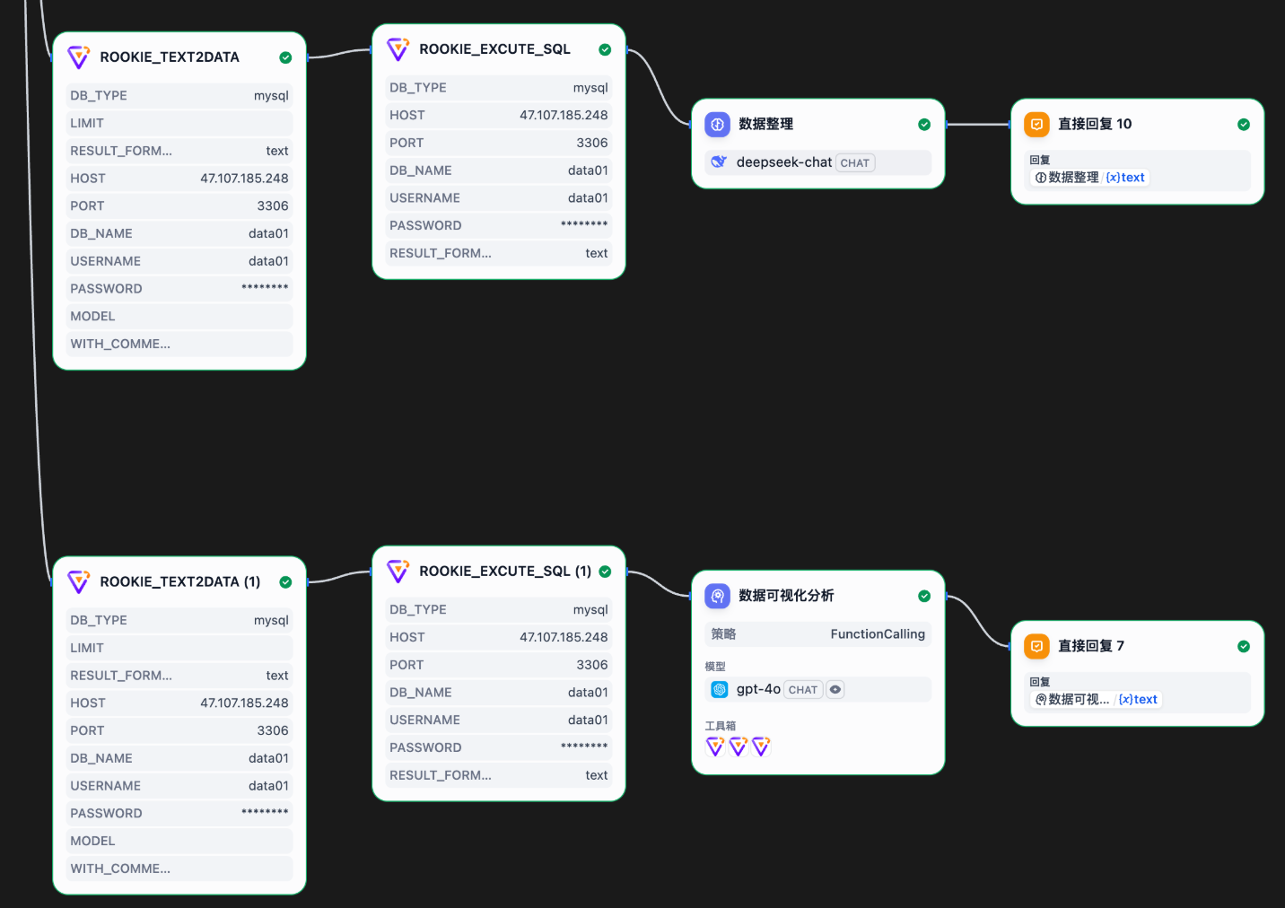Click the ROOKIE_EXCUTE_SQL node title

(494, 49)
